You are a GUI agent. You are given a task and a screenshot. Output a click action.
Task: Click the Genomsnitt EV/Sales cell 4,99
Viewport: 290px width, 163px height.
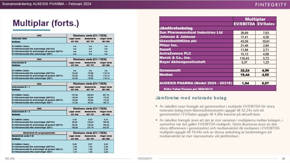[x=265, y=70]
